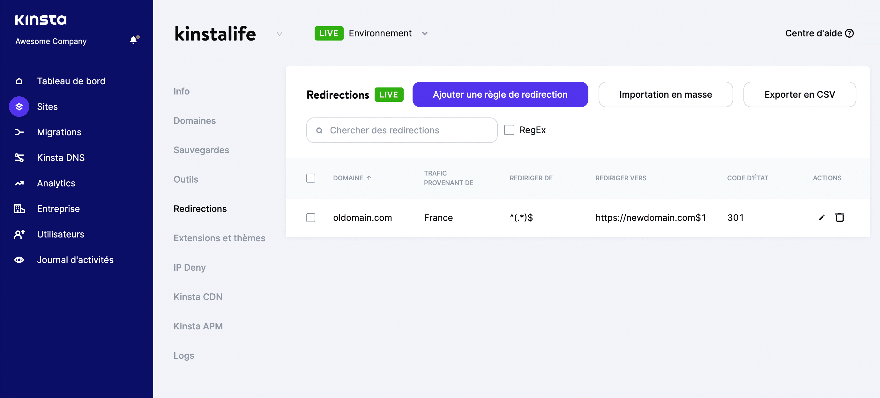Click the Utilisateurs add-user icon

coord(19,234)
